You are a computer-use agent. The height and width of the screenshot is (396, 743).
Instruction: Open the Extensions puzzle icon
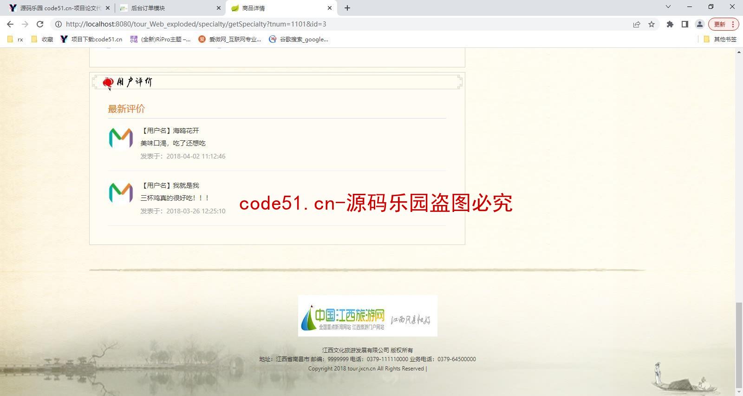[670, 24]
